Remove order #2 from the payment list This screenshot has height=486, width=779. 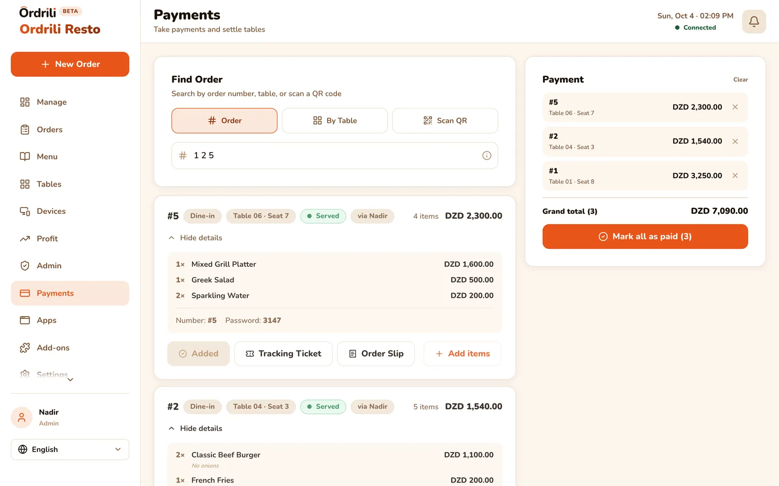tap(735, 141)
